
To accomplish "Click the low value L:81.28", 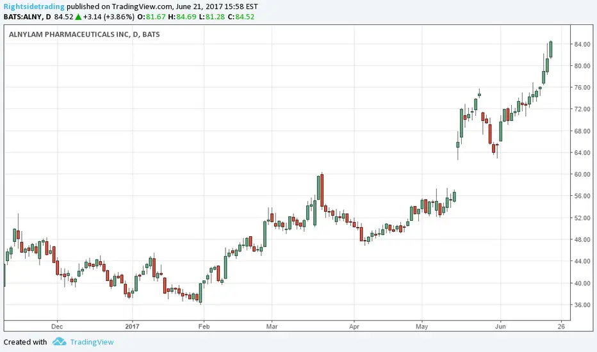I will coord(211,17).
